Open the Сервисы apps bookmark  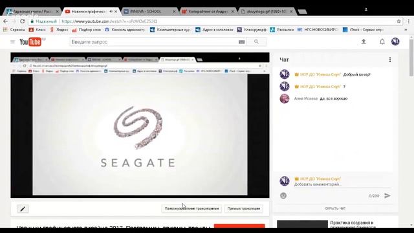click(14, 30)
